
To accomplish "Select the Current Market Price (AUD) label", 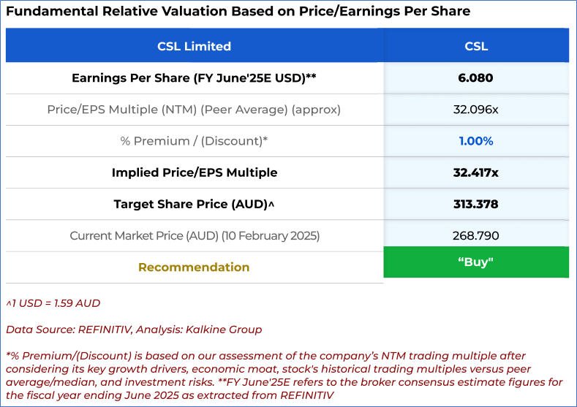I will [x=194, y=236].
